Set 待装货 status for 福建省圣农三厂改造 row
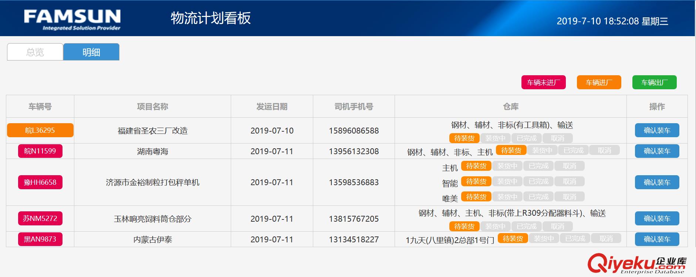The width and height of the screenshot is (696, 277). pyautogui.click(x=464, y=138)
